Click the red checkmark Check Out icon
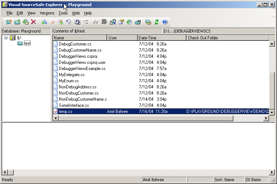This screenshot has height=184, width=277. point(53,22)
